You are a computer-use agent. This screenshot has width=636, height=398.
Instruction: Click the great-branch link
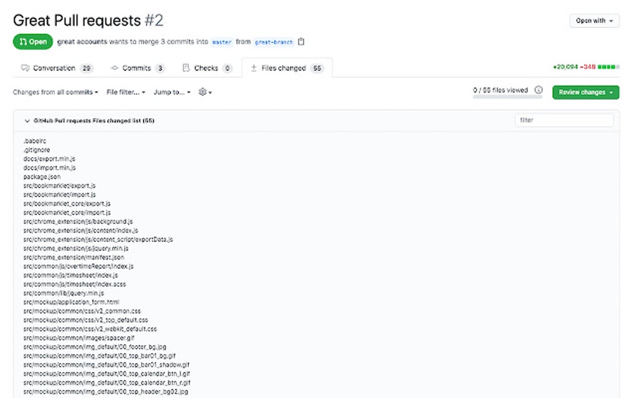tap(274, 42)
